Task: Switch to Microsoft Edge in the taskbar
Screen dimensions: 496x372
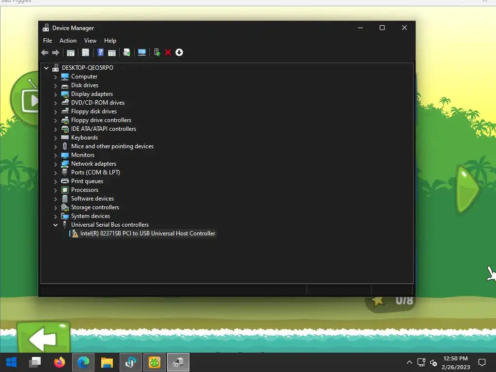Action: (83, 362)
